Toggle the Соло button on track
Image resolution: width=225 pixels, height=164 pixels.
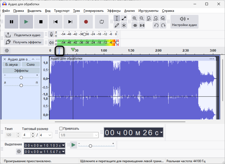(31, 65)
